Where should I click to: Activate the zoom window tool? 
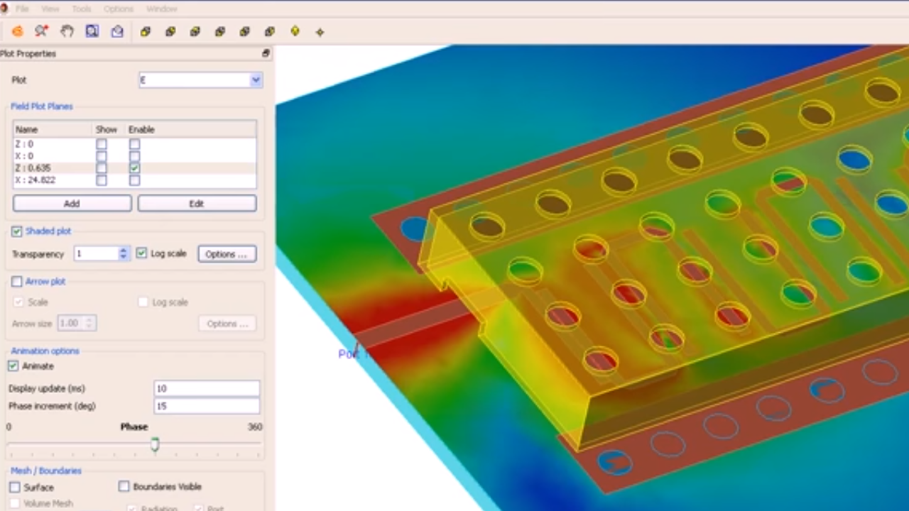[92, 31]
